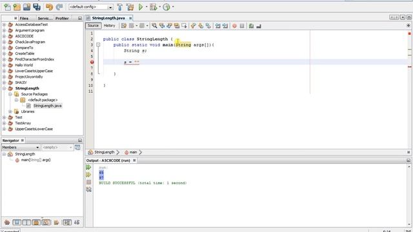Save all files with toolbar icon
Viewport: 413px width, 232px height.
click(37, 7)
